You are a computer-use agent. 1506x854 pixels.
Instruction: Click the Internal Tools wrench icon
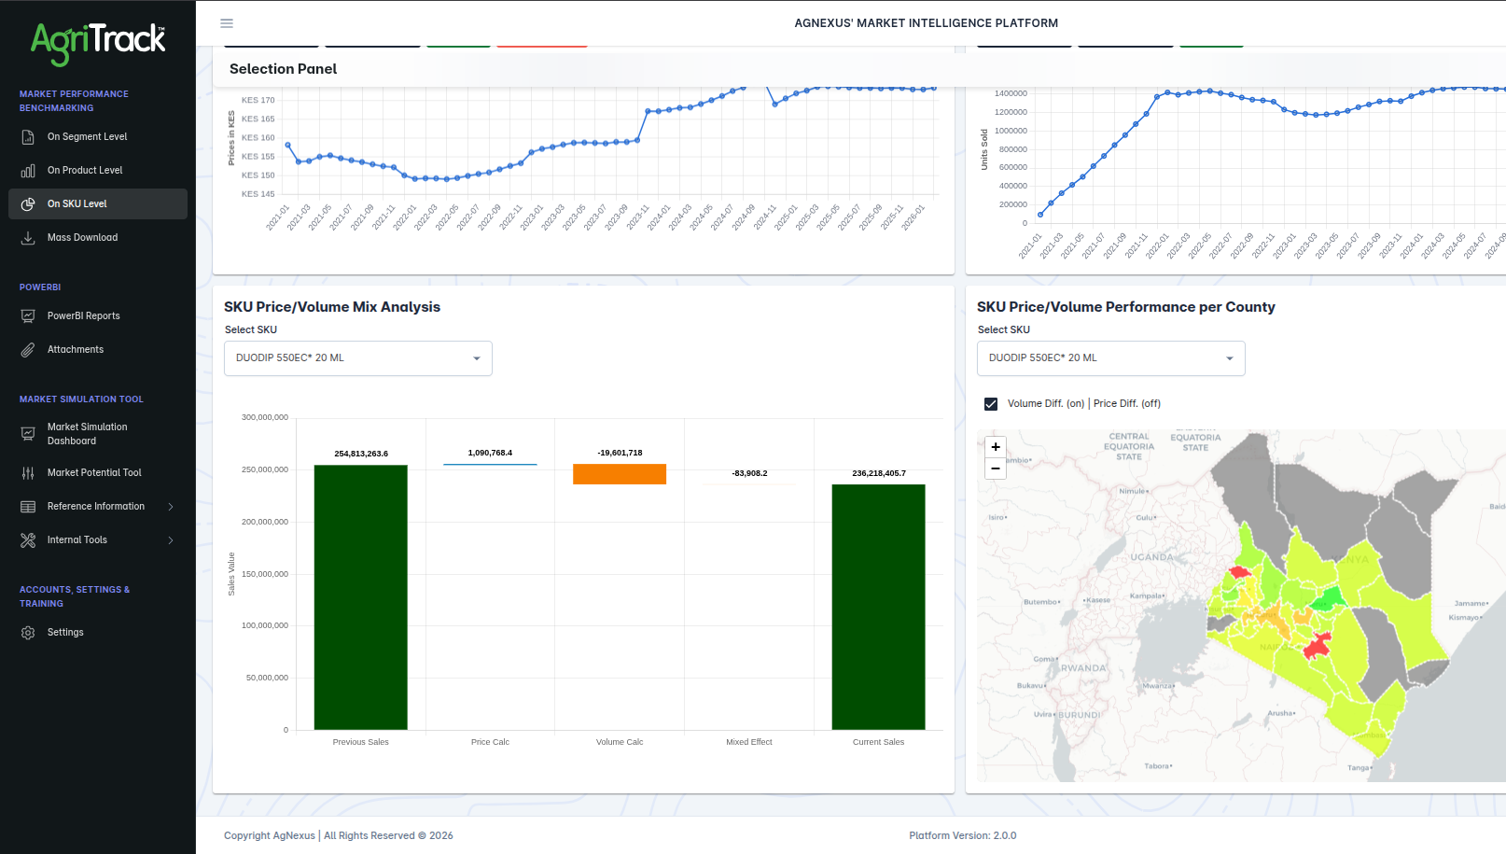click(x=28, y=540)
